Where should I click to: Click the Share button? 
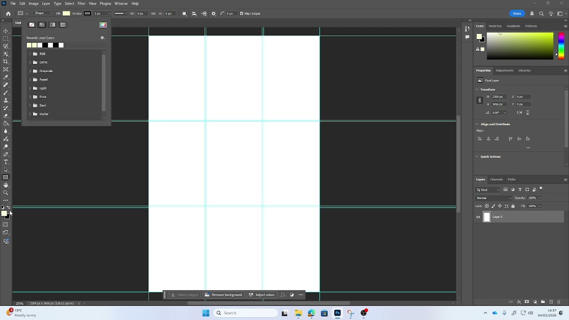[517, 13]
